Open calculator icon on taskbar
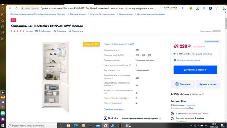 127,126
